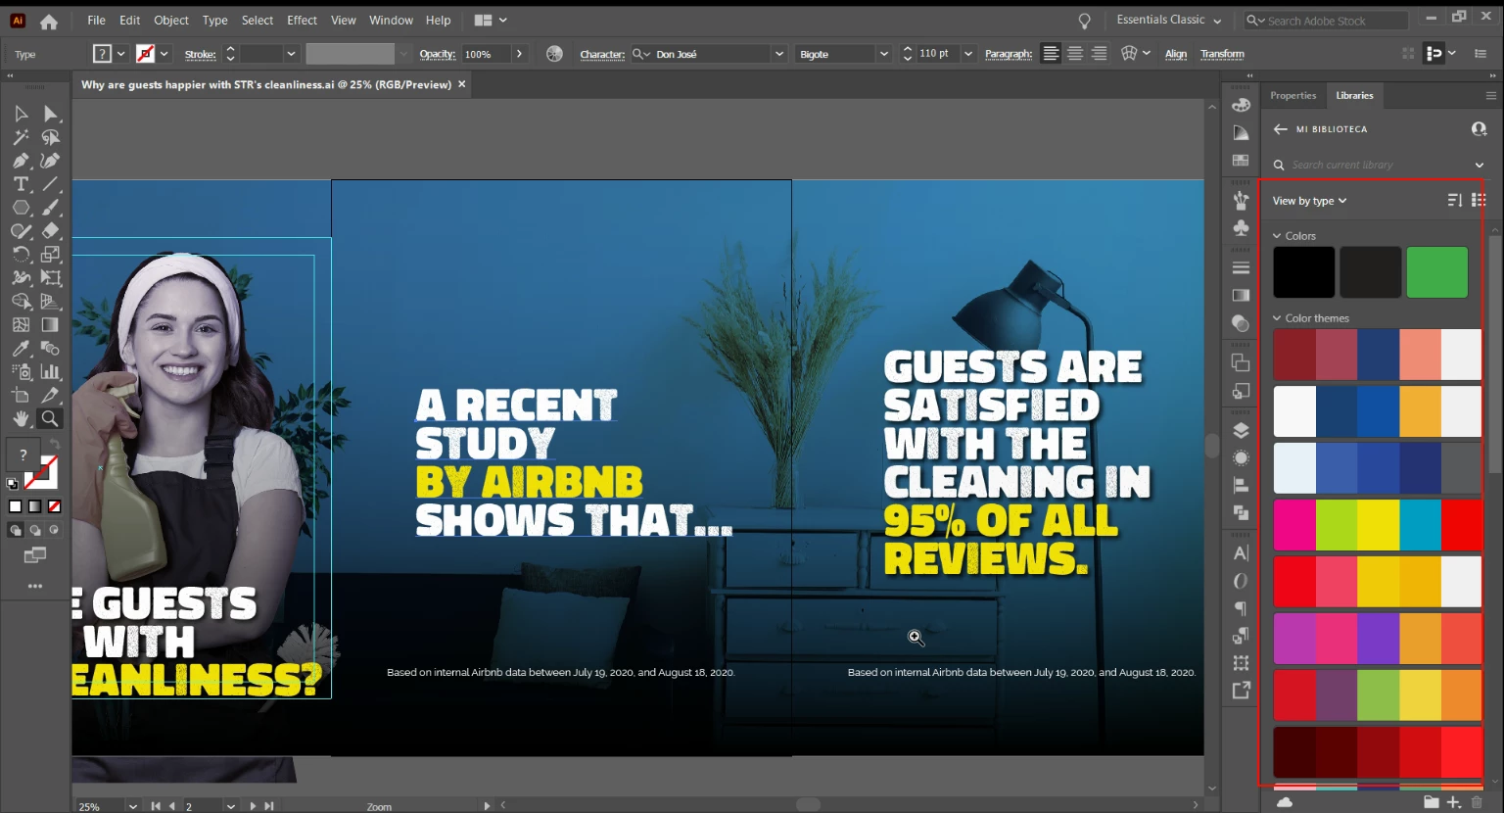Set paint mode to None
Image resolution: width=1504 pixels, height=813 pixels.
55,506
